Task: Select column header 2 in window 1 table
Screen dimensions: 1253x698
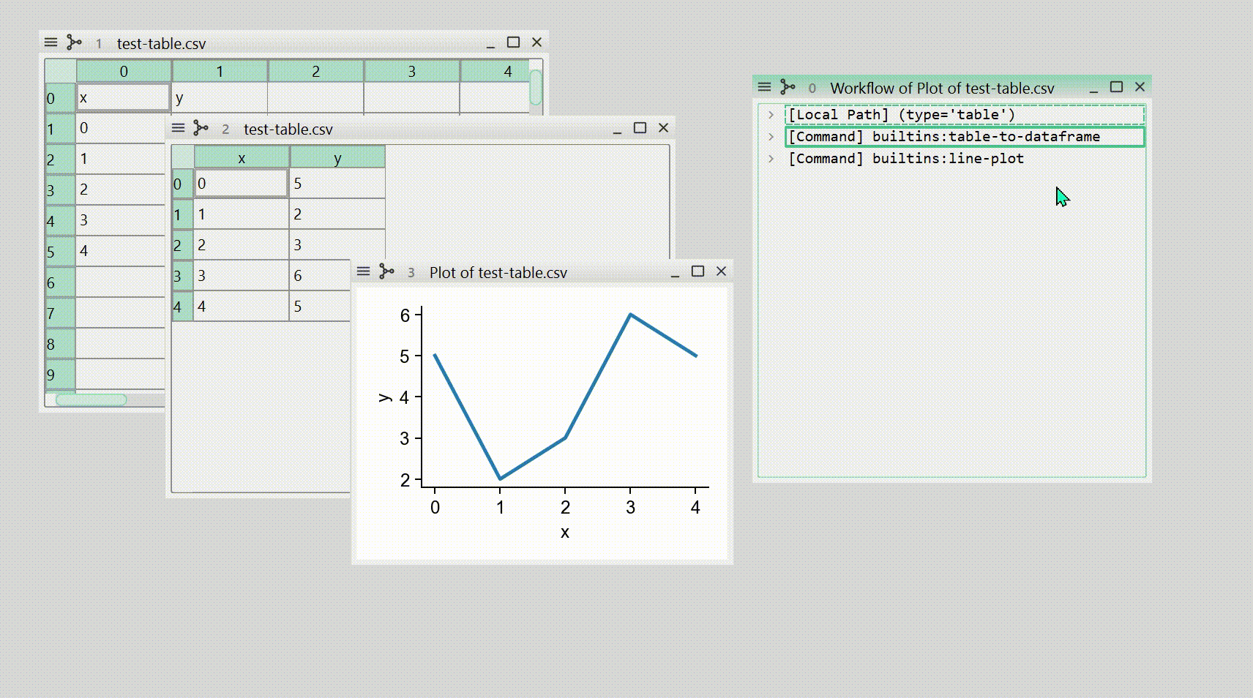Action: click(x=315, y=71)
